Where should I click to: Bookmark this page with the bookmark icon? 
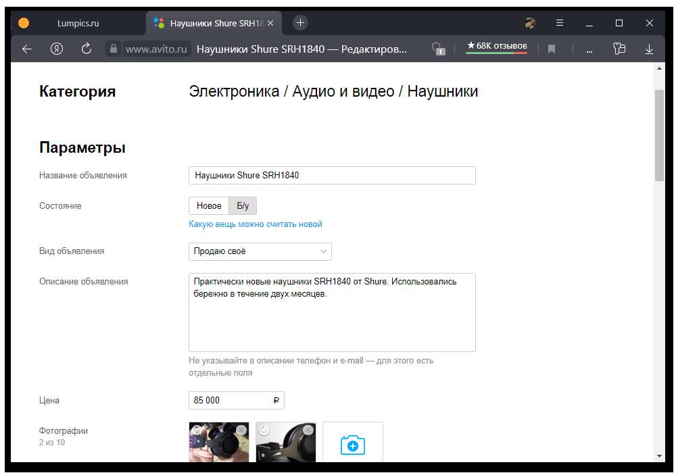coord(552,49)
